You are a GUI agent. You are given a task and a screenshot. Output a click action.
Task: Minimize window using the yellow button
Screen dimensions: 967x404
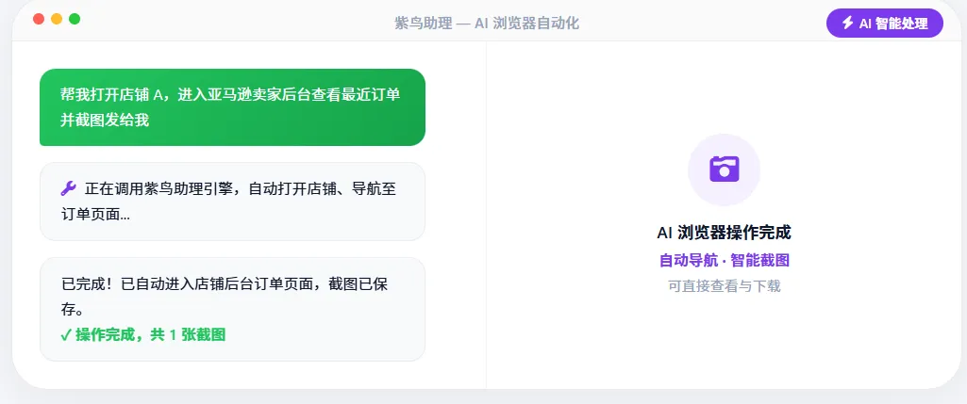tap(57, 20)
